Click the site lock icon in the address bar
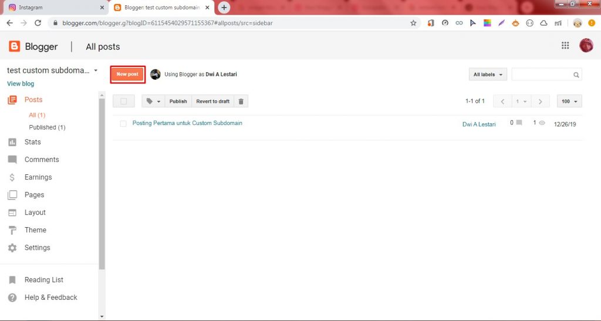The image size is (601, 321). point(55,23)
